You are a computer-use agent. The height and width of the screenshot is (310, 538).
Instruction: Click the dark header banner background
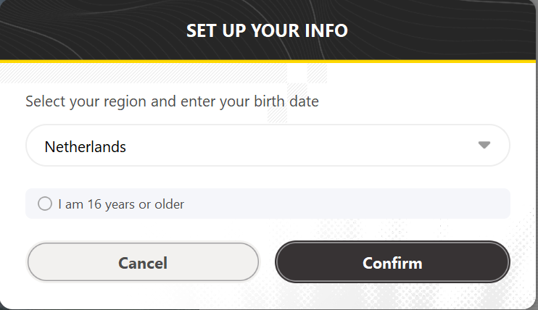[87, 29]
